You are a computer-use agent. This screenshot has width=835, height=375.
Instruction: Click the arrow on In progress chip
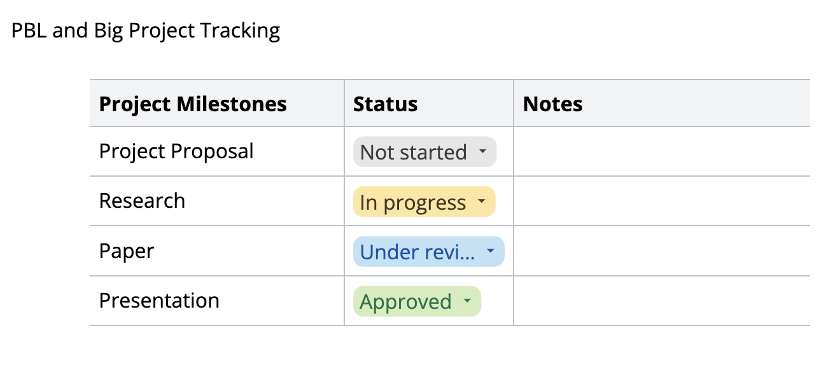[x=481, y=202]
